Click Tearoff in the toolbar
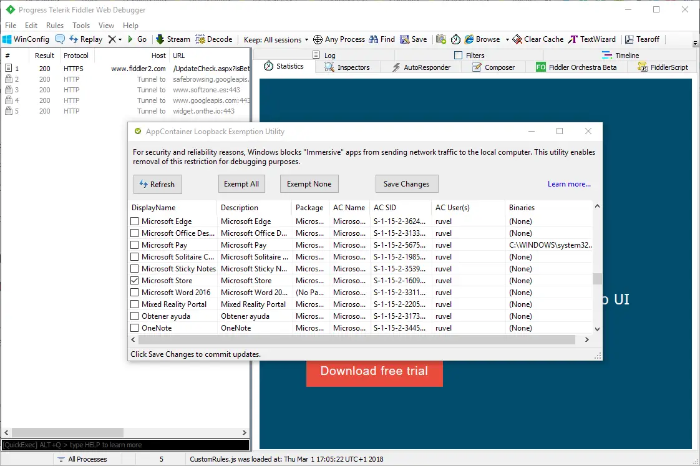Screen dimensions: 700x466 tap(642, 39)
